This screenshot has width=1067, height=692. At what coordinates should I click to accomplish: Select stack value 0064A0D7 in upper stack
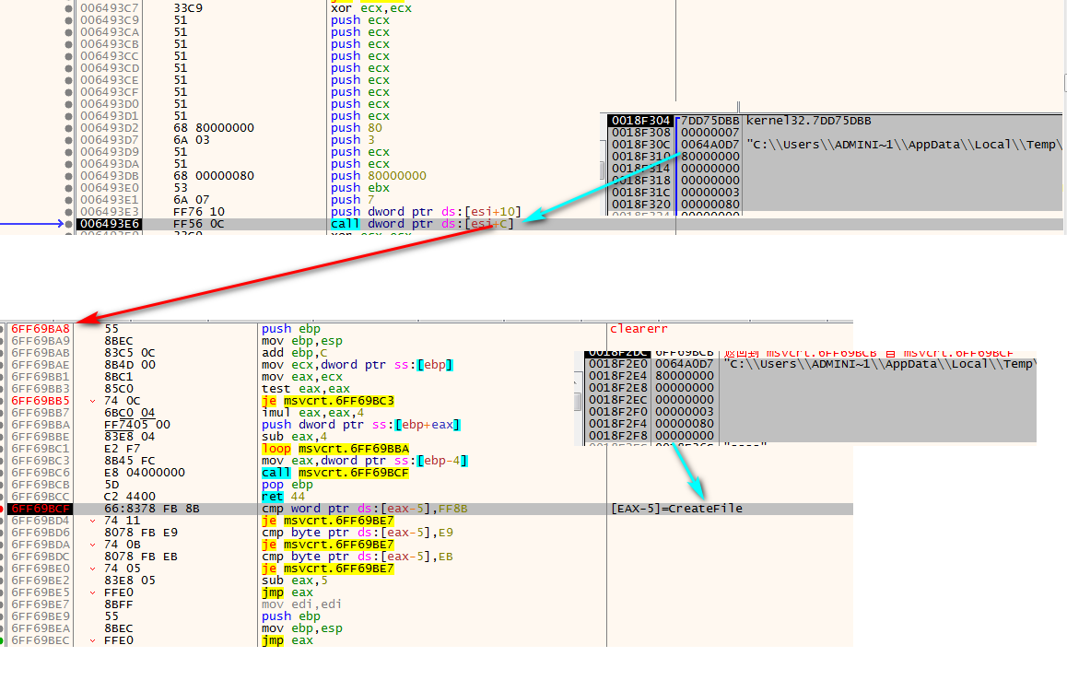pos(709,145)
